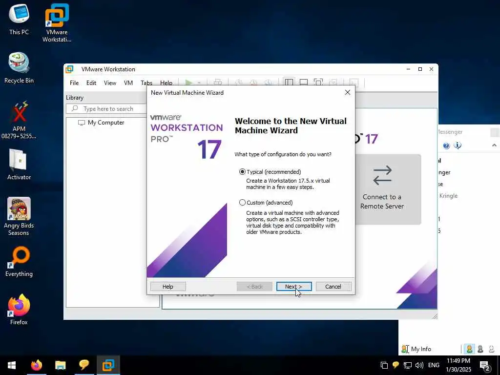Click the Next button in the wizard
This screenshot has height=375, width=500.
293,286
